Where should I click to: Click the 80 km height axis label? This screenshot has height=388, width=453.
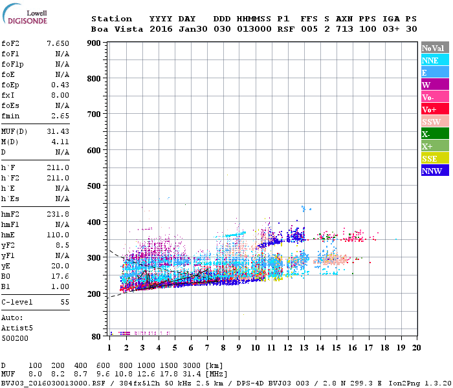coord(96,337)
